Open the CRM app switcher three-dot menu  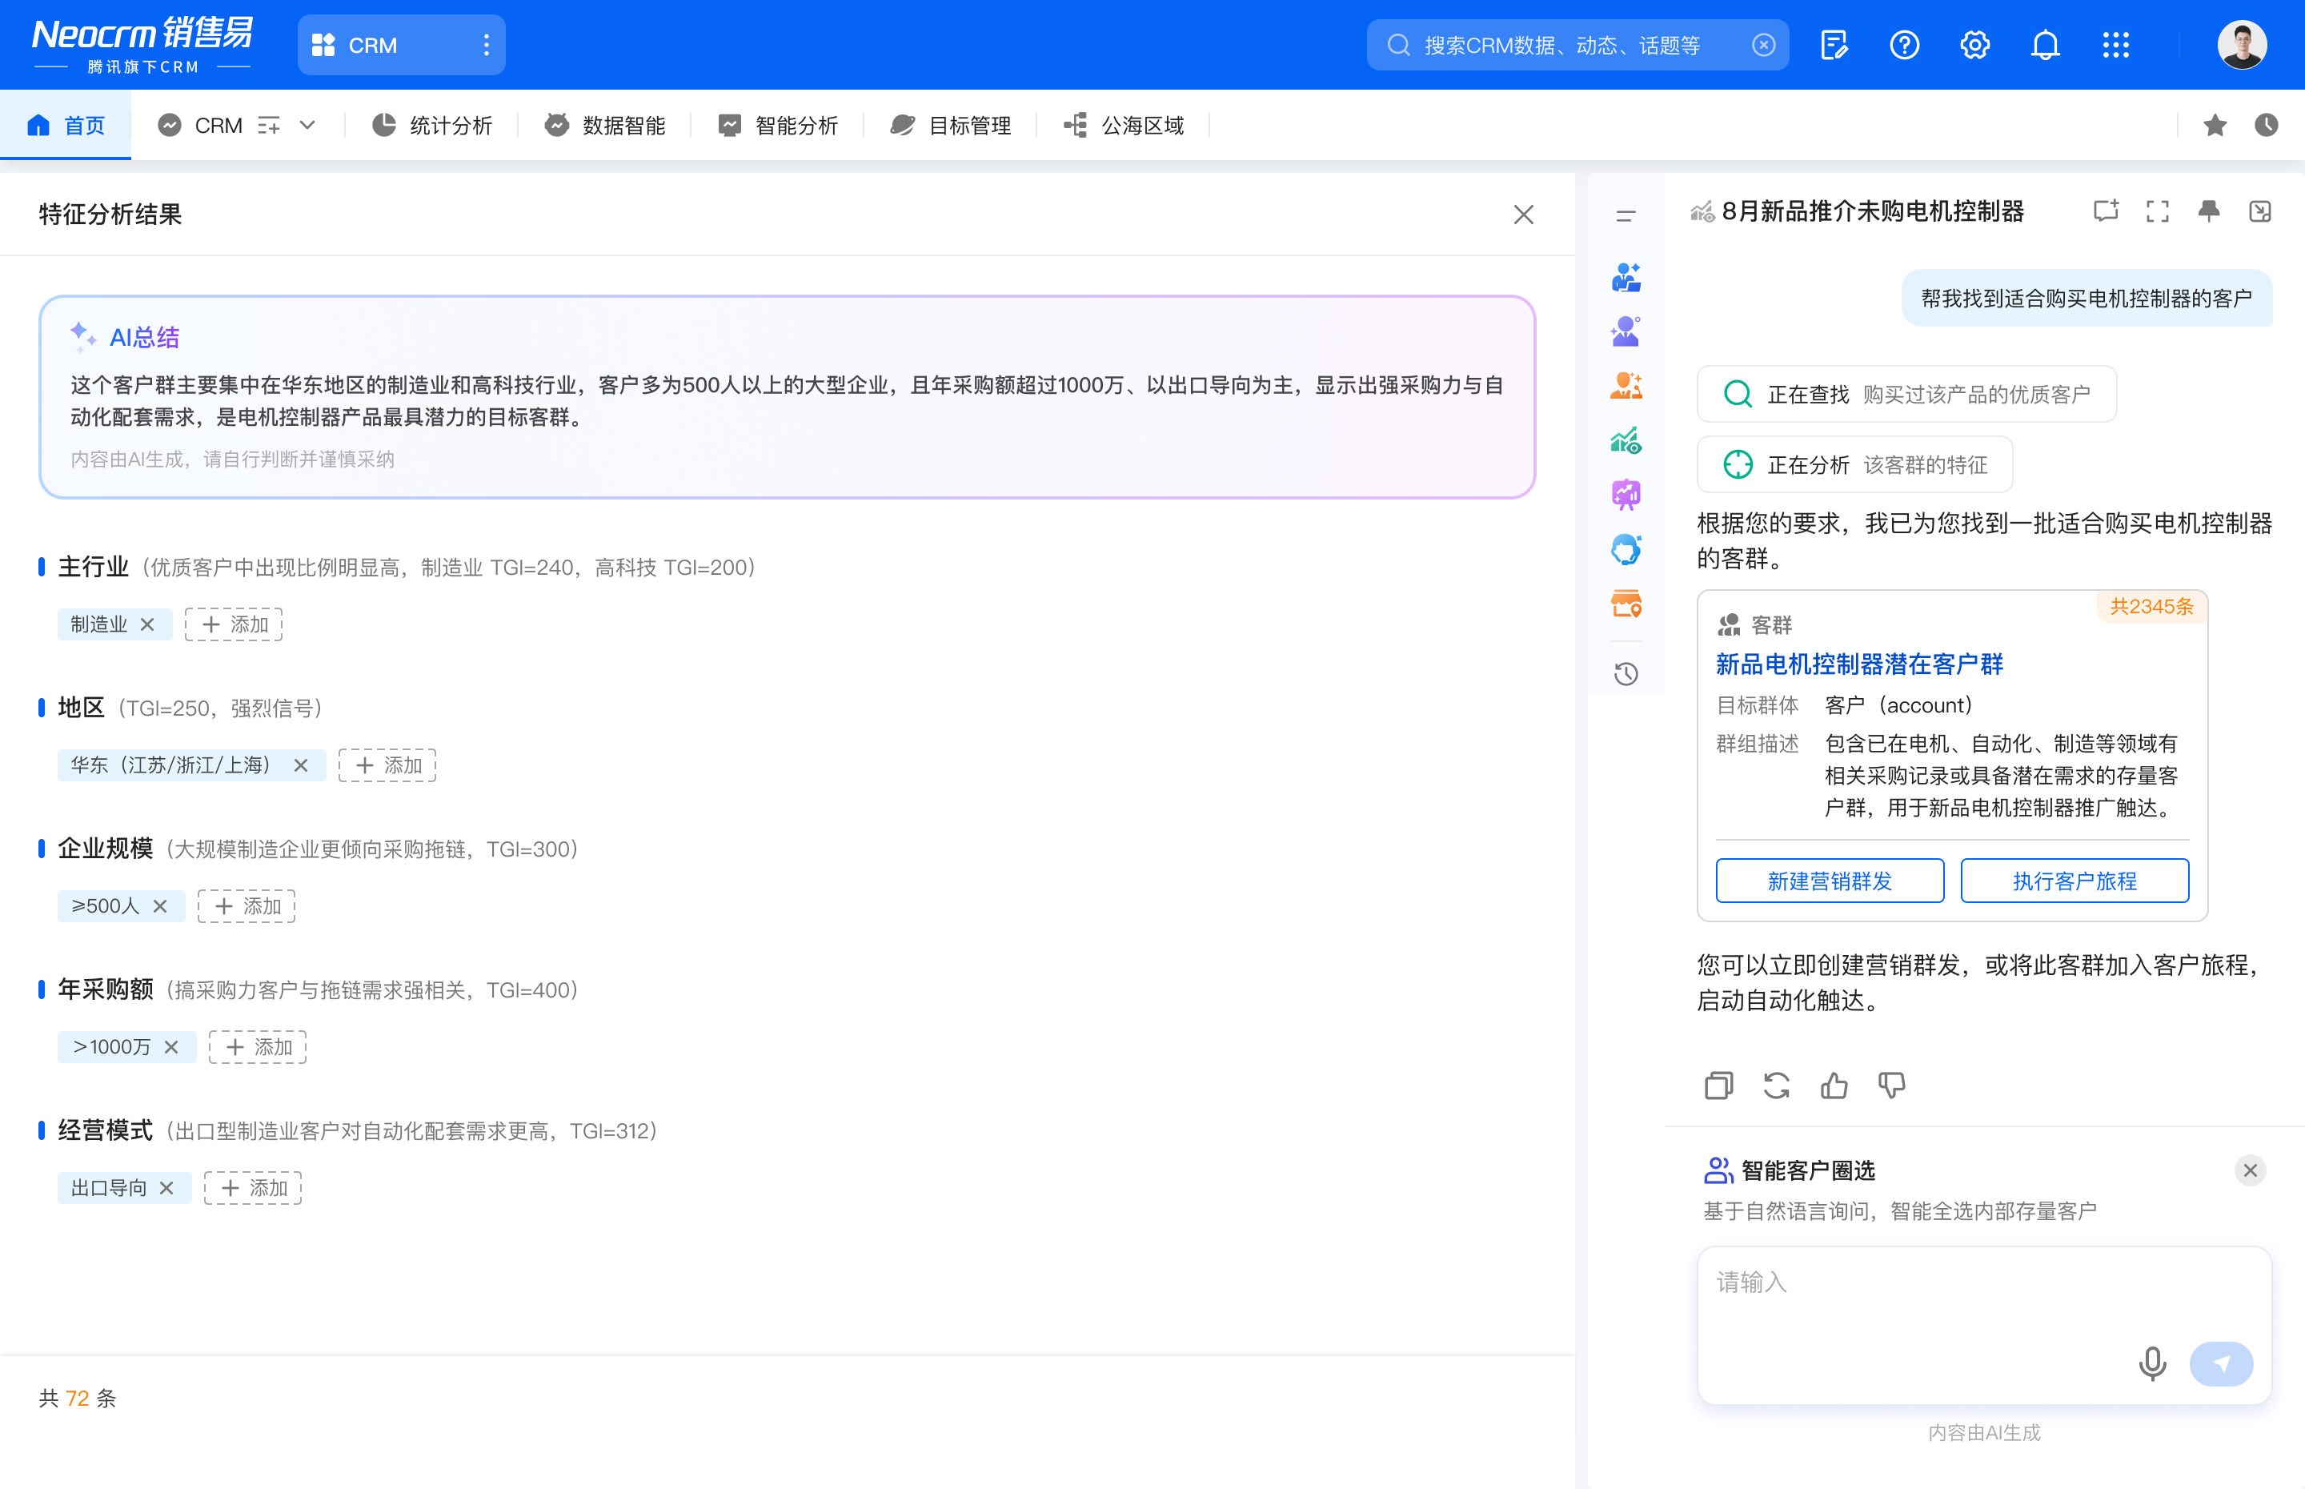486,46
